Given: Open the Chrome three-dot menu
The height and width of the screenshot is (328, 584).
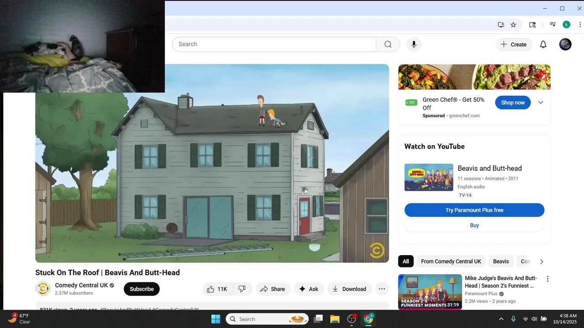Looking at the screenshot, I should click(x=580, y=25).
